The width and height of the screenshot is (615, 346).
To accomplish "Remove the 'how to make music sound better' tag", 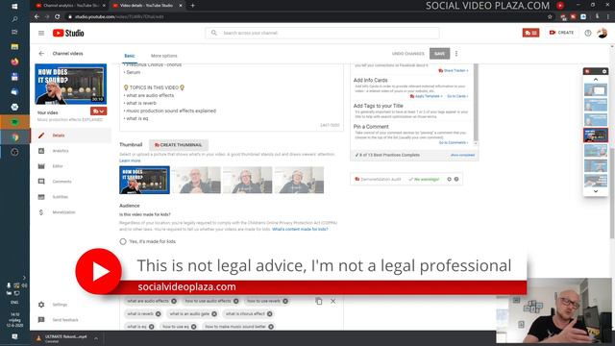I will pyautogui.click(x=271, y=327).
